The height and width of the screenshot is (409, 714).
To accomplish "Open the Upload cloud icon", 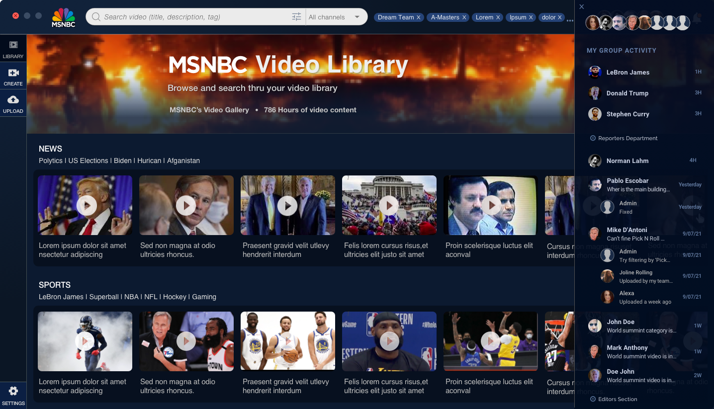I will (x=13, y=103).
